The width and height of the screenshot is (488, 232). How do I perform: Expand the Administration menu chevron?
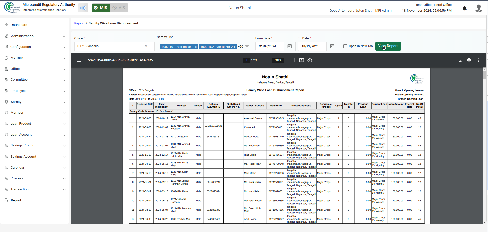[x=64, y=36]
